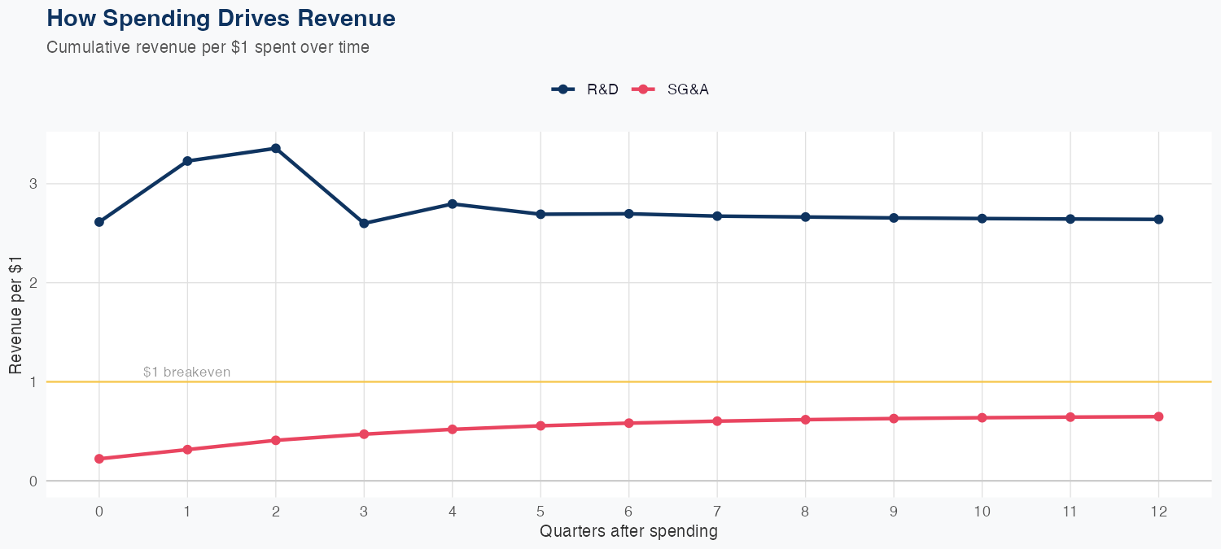
Task: Select the R&D data point at quarter 4
Action: [x=452, y=204]
